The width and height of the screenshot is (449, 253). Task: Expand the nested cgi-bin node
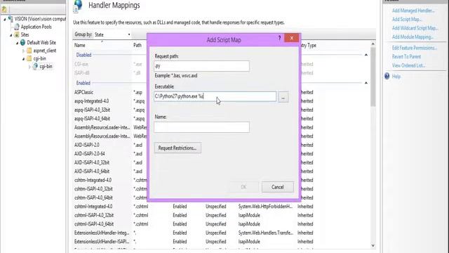[29, 67]
